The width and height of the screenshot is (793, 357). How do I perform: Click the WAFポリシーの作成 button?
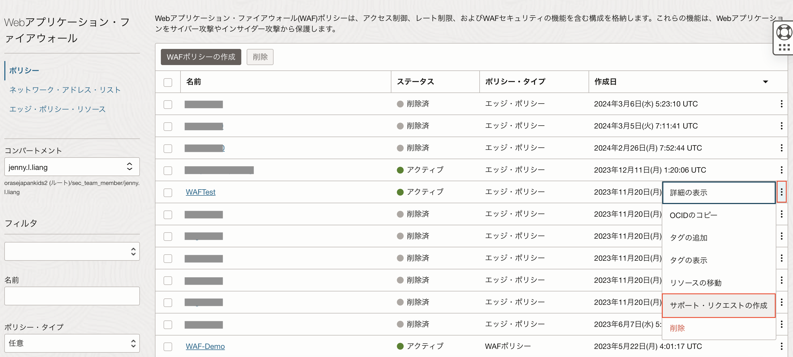pos(201,57)
